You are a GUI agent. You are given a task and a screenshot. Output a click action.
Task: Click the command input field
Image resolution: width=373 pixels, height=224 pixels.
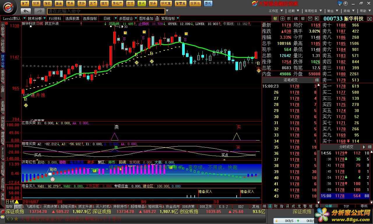(x=106, y=11)
